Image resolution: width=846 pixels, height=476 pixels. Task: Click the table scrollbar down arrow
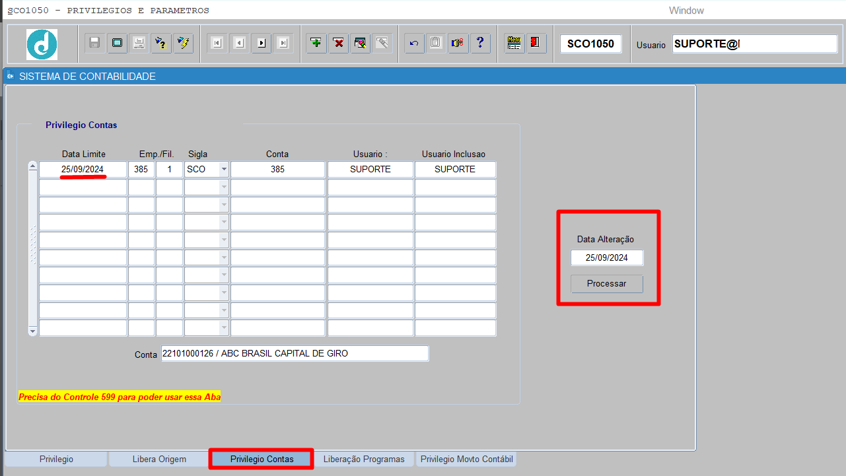pyautogui.click(x=33, y=331)
